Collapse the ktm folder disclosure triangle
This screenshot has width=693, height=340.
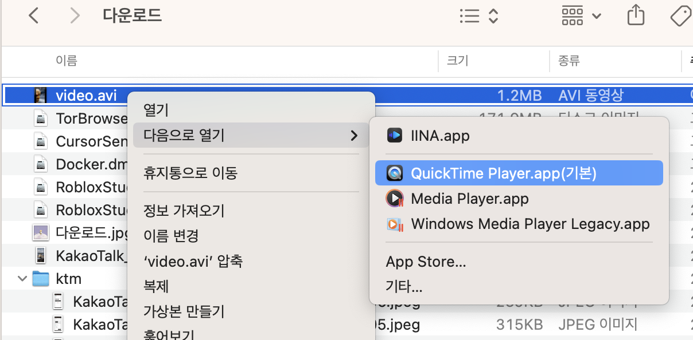[x=22, y=279]
